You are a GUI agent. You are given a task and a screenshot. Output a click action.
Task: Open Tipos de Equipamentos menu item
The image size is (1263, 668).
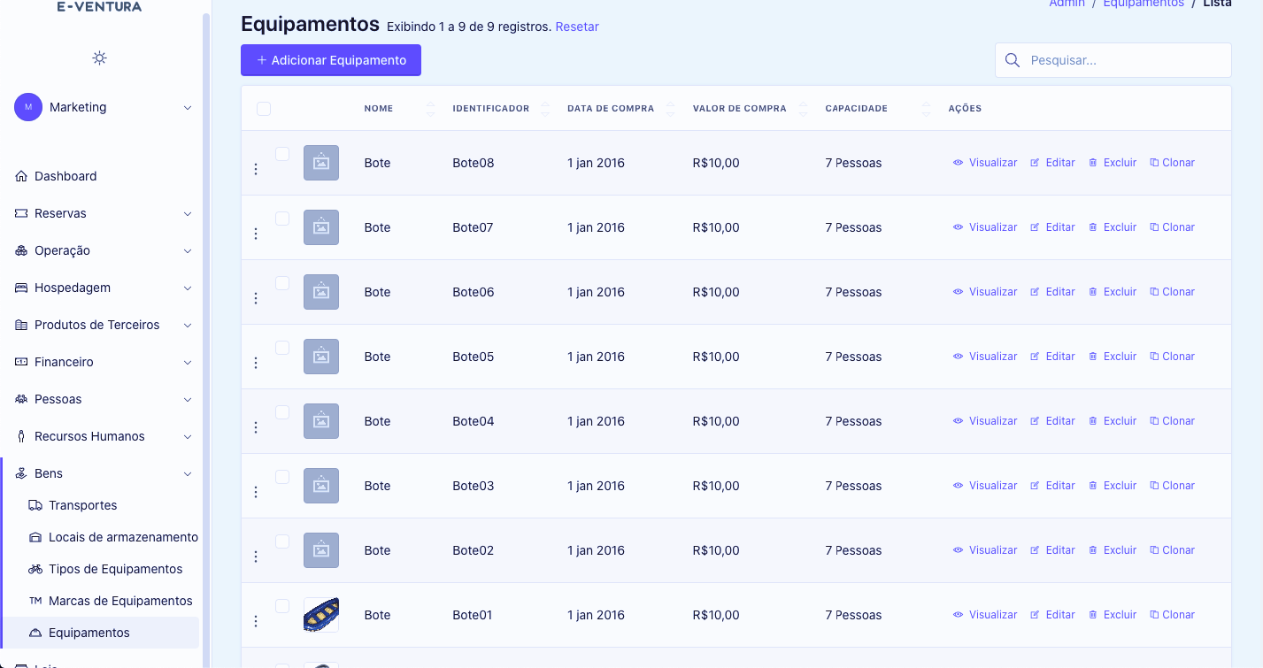115,569
